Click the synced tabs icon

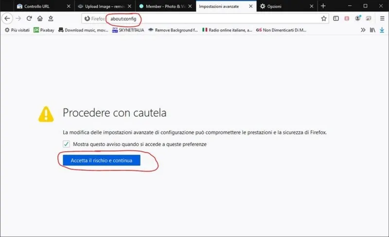[x=369, y=18]
